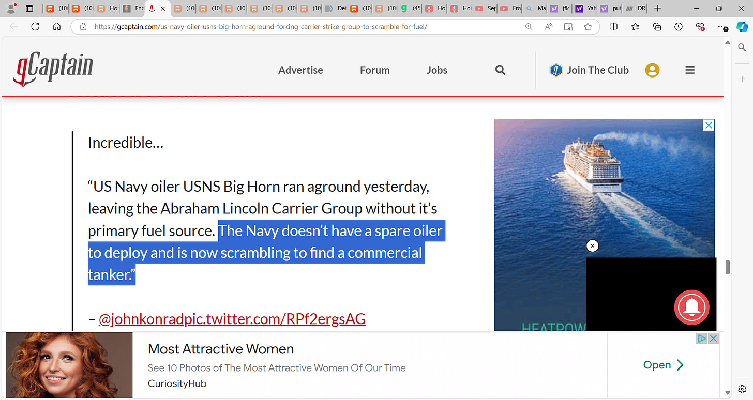Open AdChoices info on bottom banner

[702, 339]
